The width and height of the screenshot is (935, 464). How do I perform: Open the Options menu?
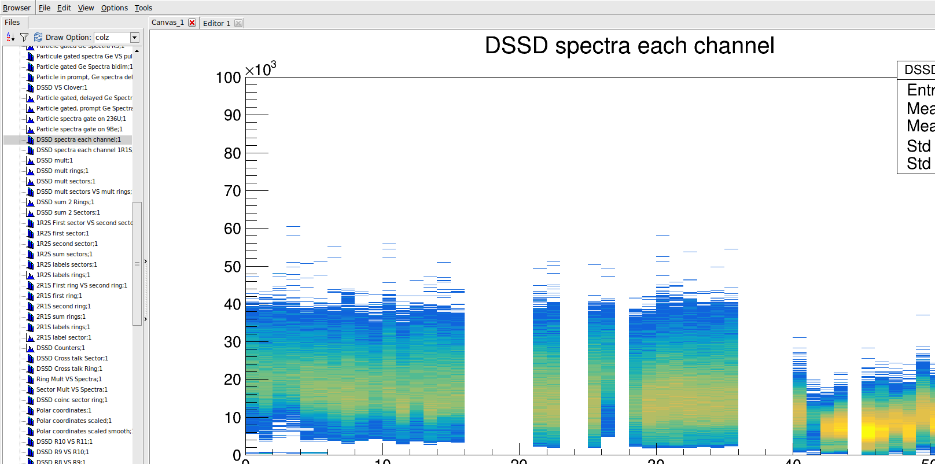click(x=114, y=8)
